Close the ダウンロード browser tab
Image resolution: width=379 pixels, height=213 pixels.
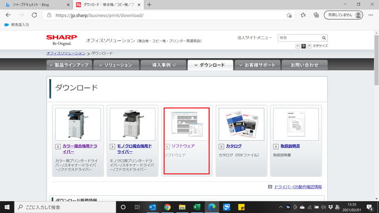point(139,4)
